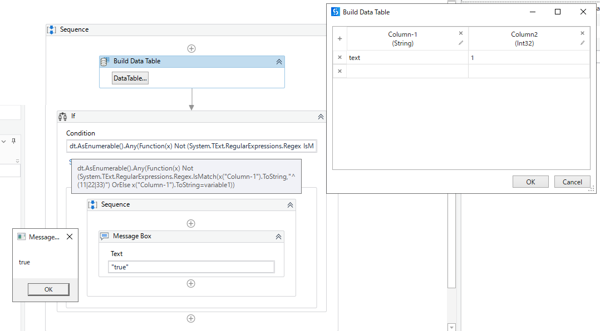
Task: Click the Build Data Table dialog app icon
Action: pos(335,12)
